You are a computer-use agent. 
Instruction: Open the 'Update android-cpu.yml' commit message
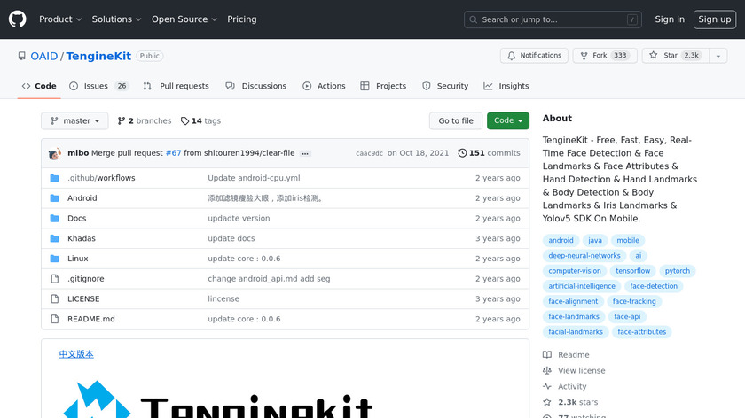(x=254, y=178)
